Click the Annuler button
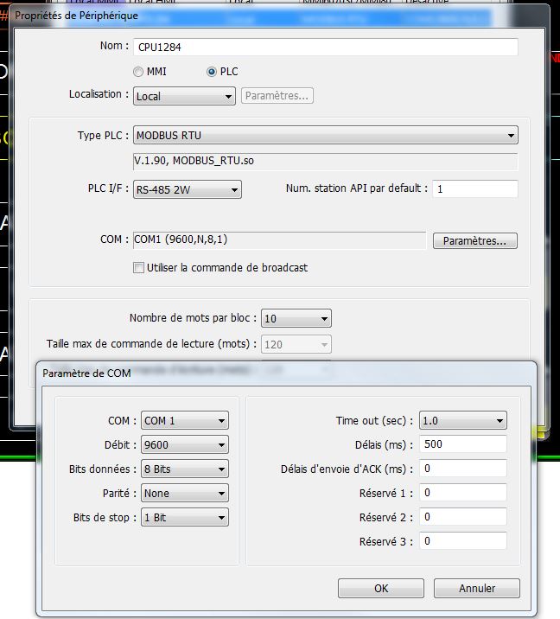The height and width of the screenshot is (619, 560). [477, 589]
